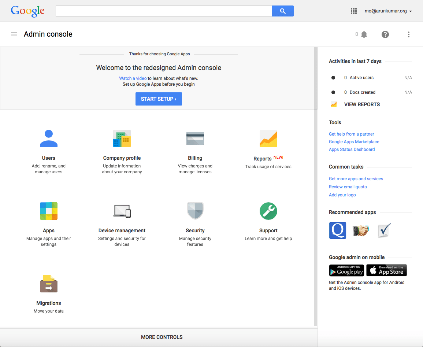Click the Google logo

(x=27, y=11)
